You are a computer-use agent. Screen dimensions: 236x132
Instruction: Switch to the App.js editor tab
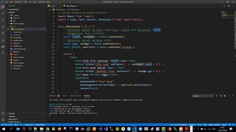click(53, 6)
